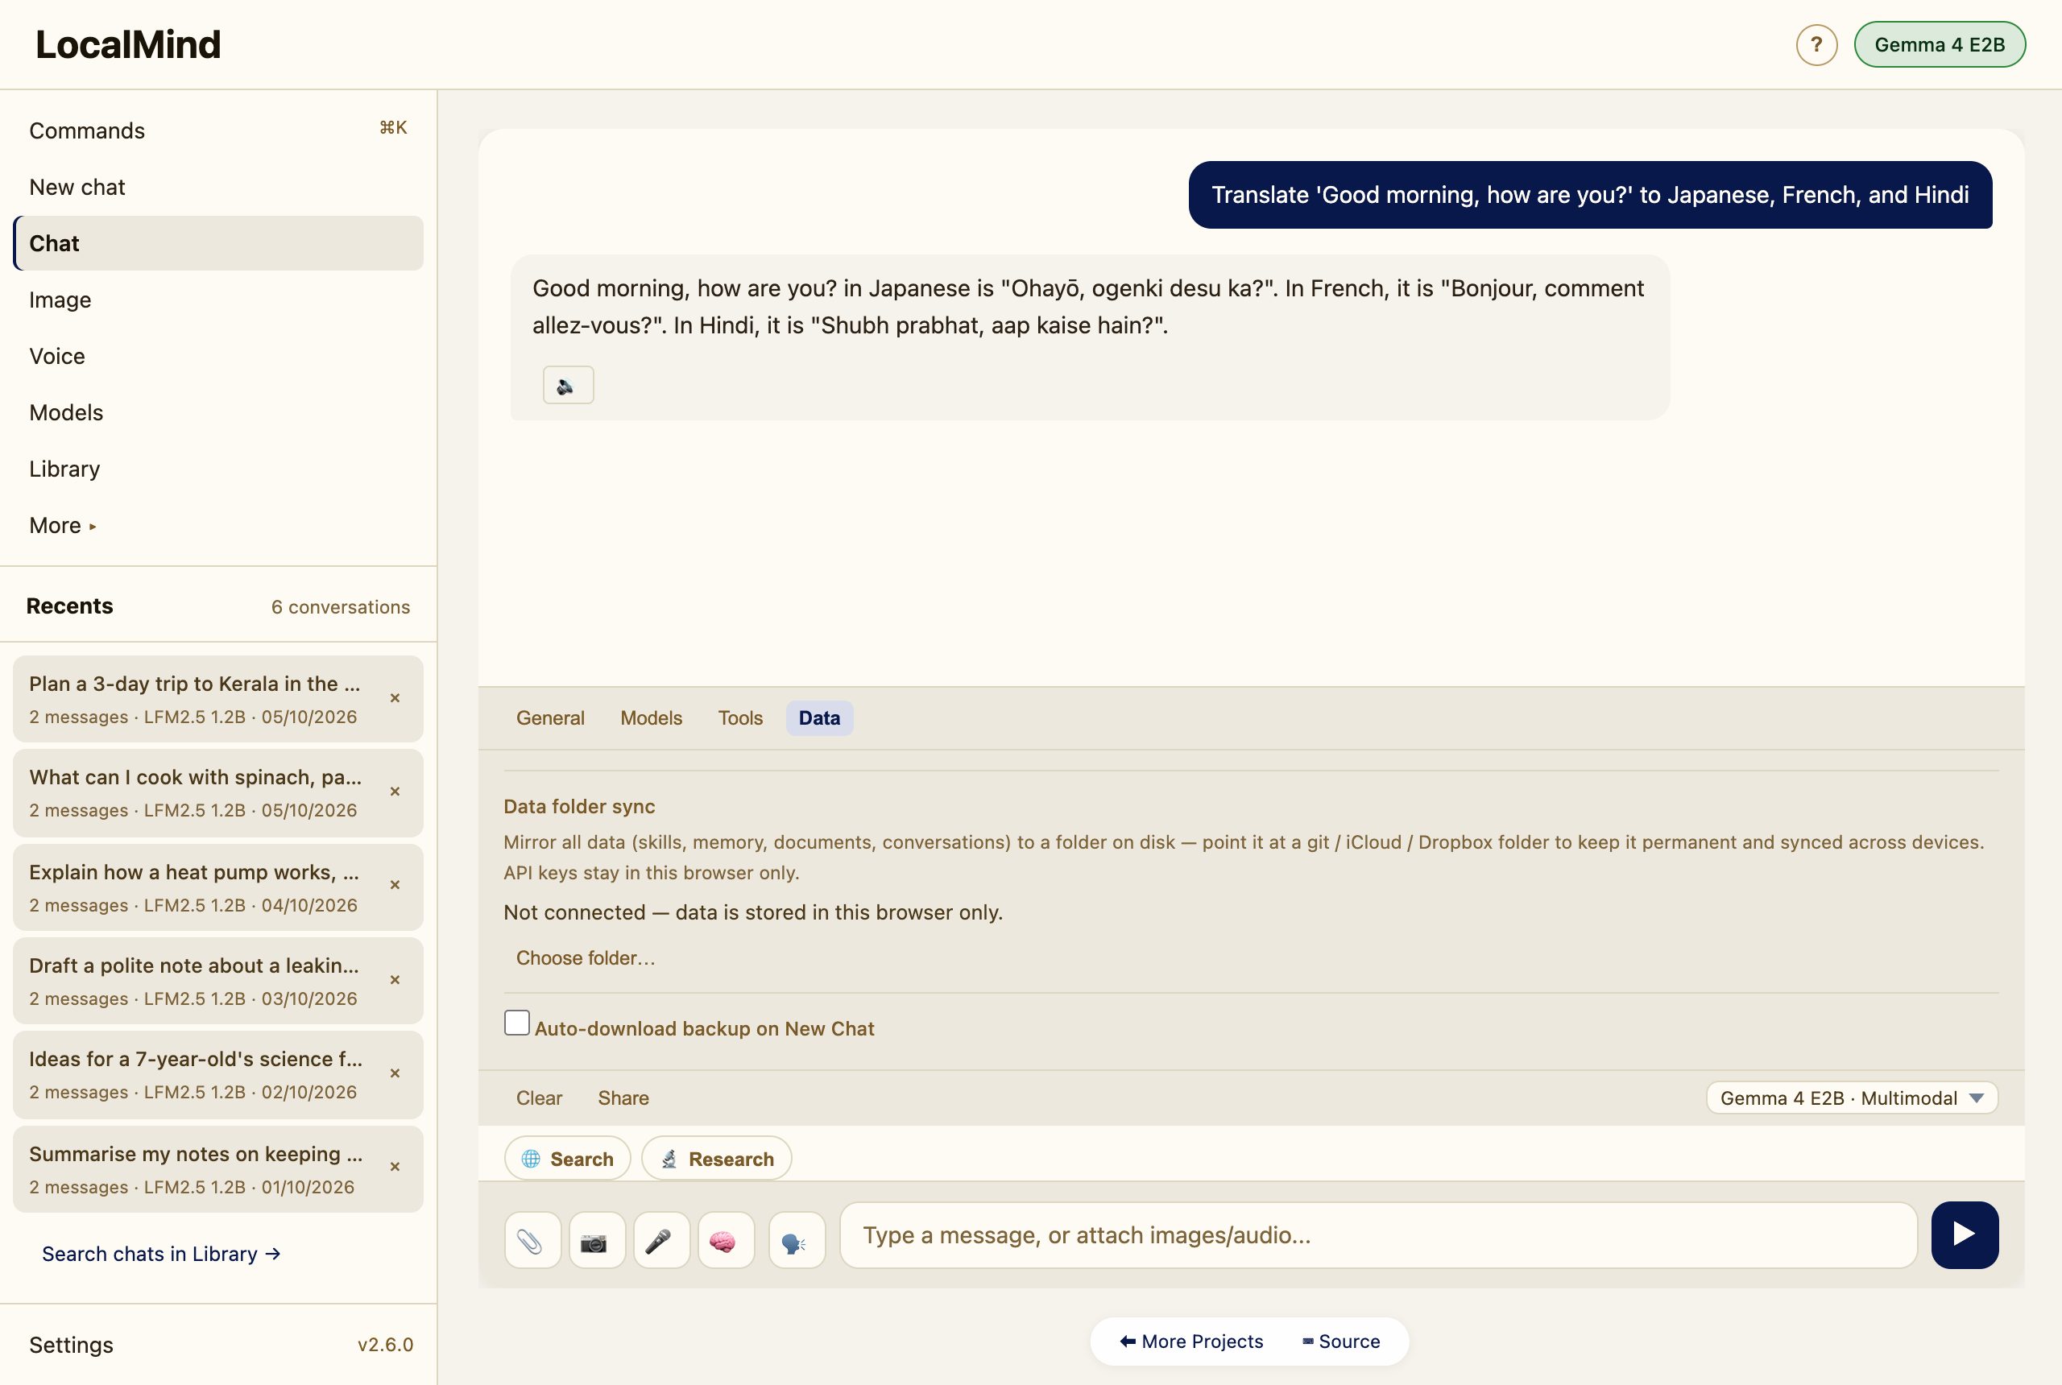Click the brain memory icon

[725, 1240]
